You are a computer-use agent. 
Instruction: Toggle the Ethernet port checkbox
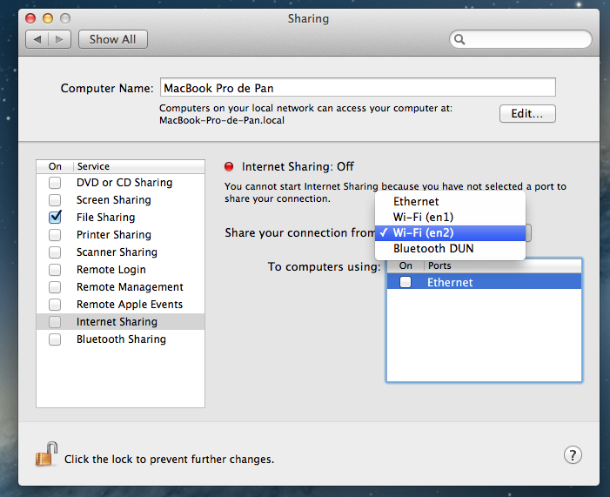click(406, 282)
